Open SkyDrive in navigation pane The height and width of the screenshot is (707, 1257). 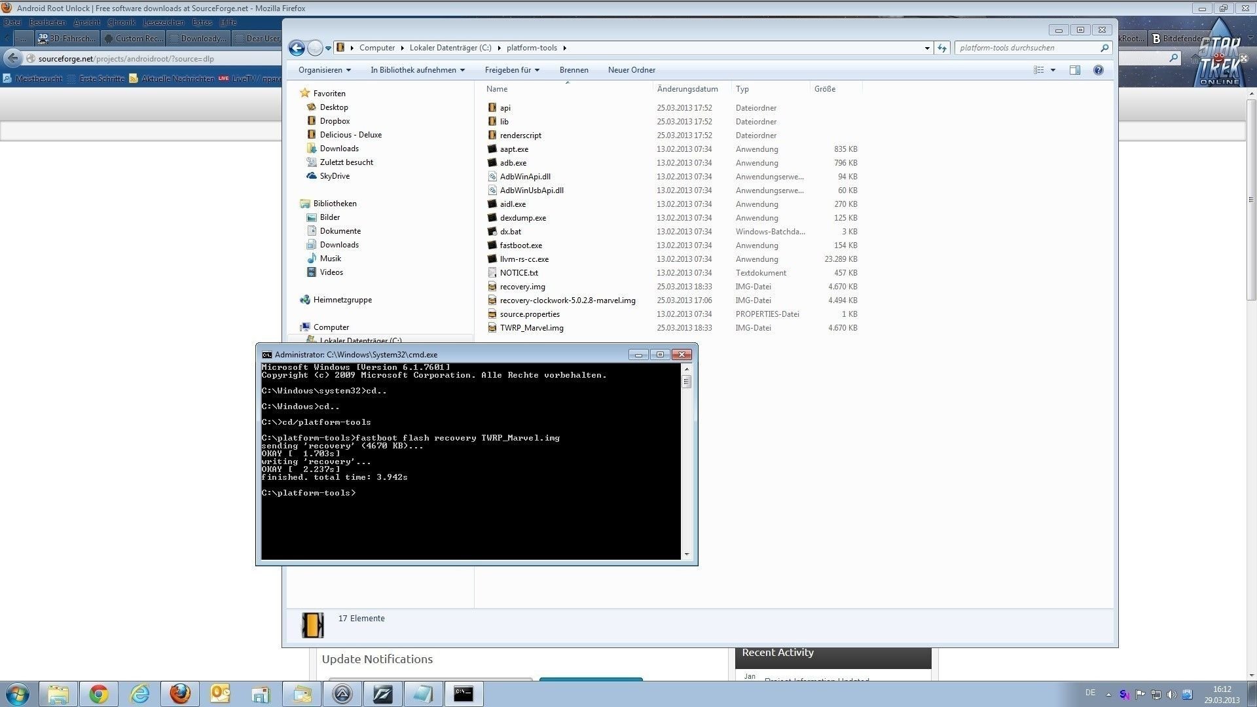coord(335,176)
